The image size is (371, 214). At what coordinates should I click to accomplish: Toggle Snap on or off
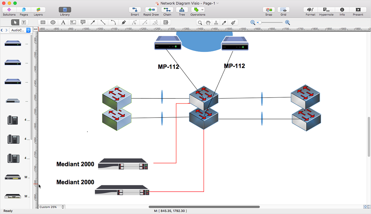pyautogui.click(x=269, y=11)
